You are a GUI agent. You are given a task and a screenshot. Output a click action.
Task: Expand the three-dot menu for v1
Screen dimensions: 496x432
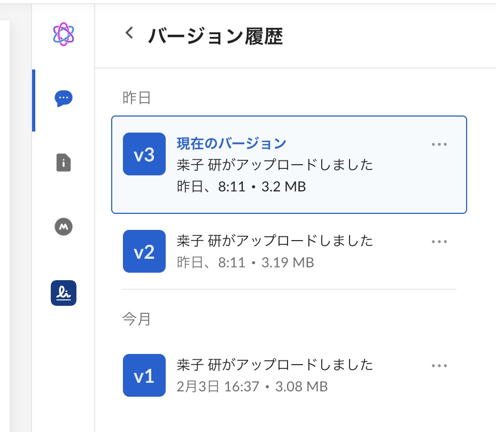click(x=439, y=366)
